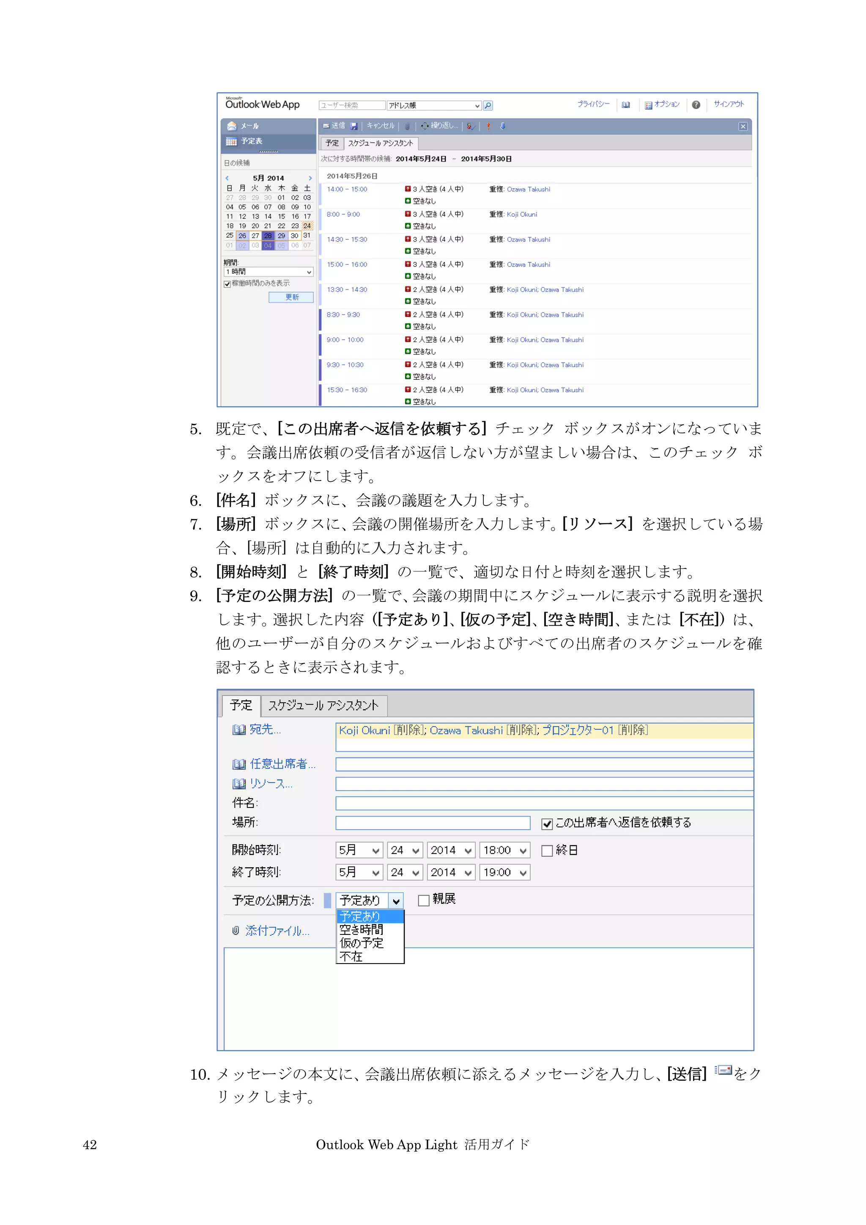This screenshot has height=1225, width=866.
Task: Switch to 予定 tab in top screenshot
Action: [x=332, y=143]
